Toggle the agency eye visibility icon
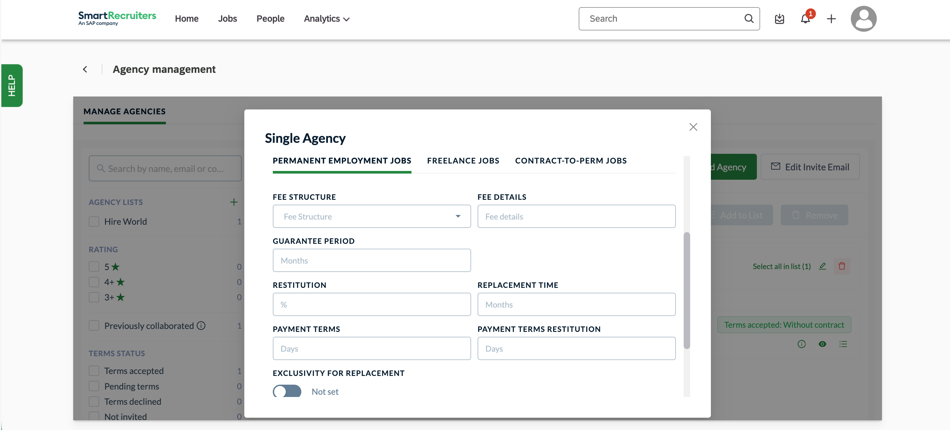The width and height of the screenshot is (950, 430). click(822, 344)
